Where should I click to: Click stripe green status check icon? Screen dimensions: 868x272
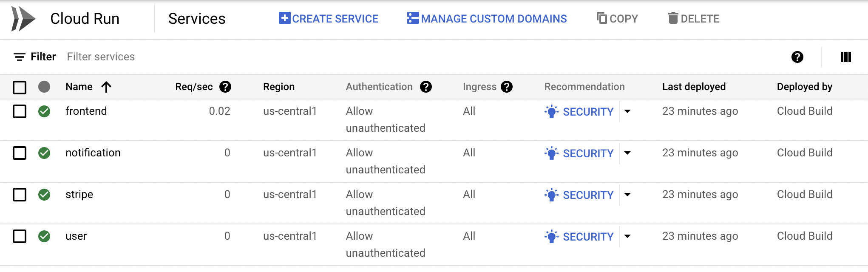tap(44, 195)
